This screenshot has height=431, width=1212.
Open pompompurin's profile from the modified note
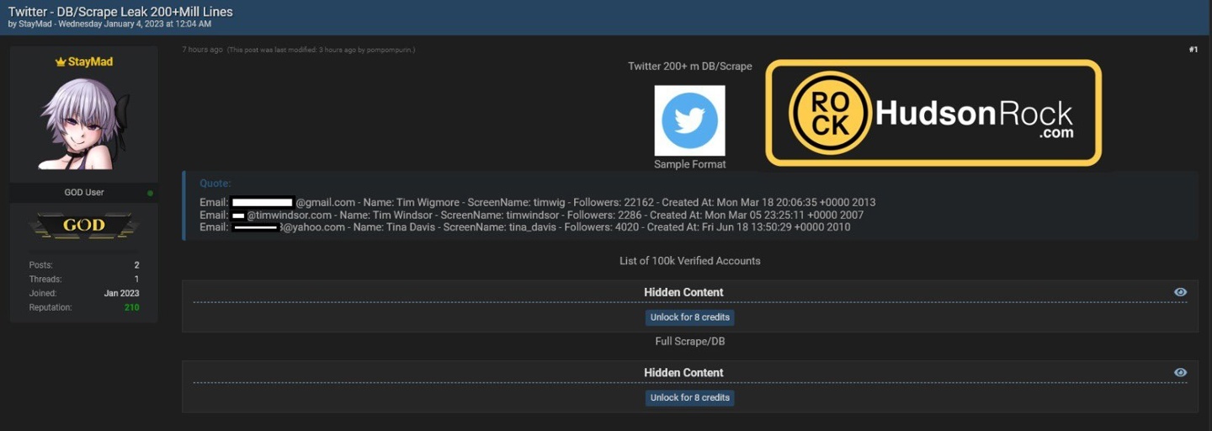click(x=390, y=51)
